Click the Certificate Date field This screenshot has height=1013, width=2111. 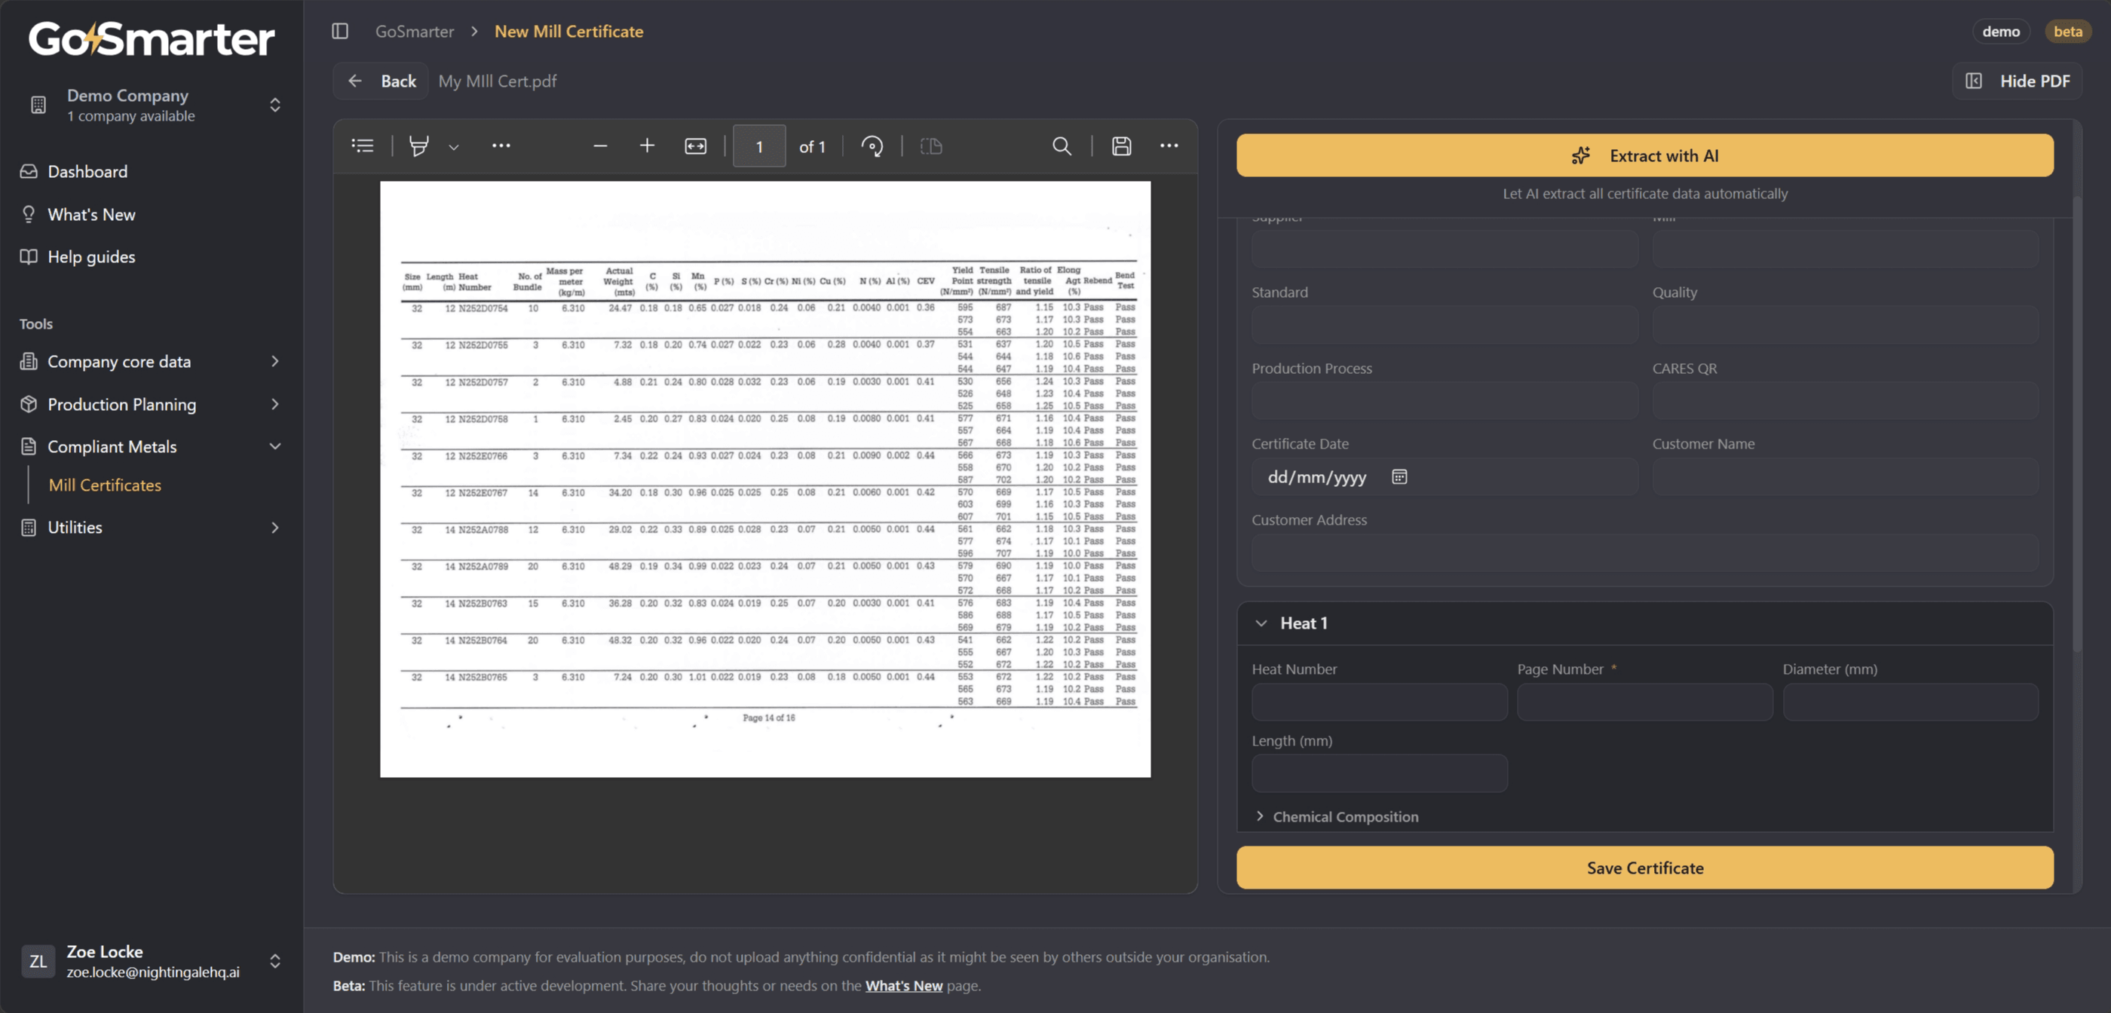pyautogui.click(x=1444, y=476)
